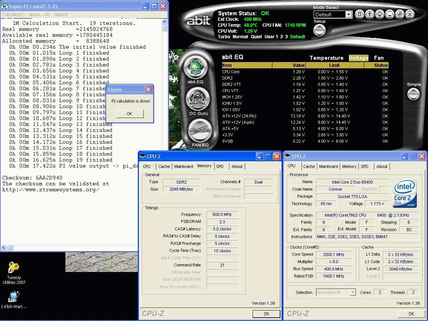Image resolution: width=428 pixels, height=321 pixels.
Task: Click the Super PI vertical scrollbar up arrow
Action: [x=164, y=22]
